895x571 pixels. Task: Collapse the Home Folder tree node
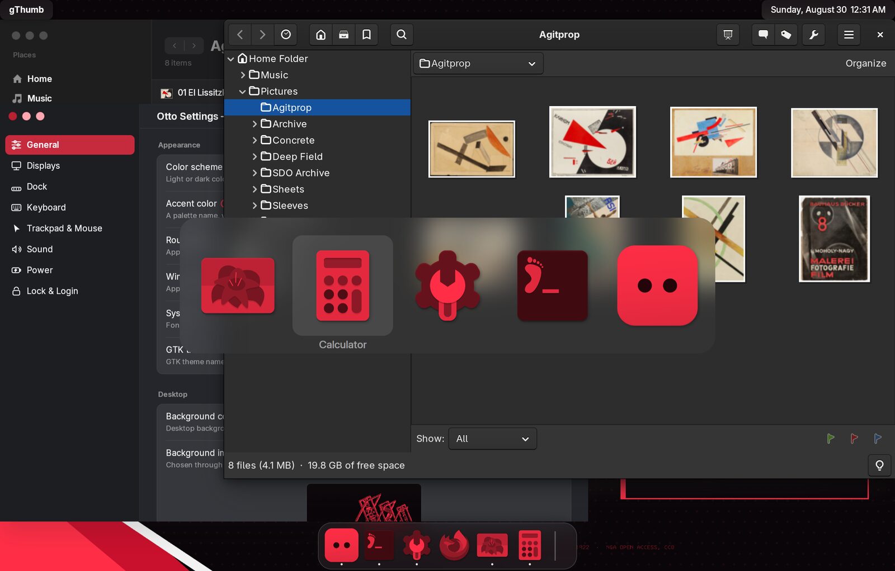click(x=231, y=59)
